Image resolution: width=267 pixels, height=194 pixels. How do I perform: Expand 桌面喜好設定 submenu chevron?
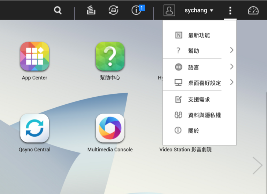(x=231, y=82)
